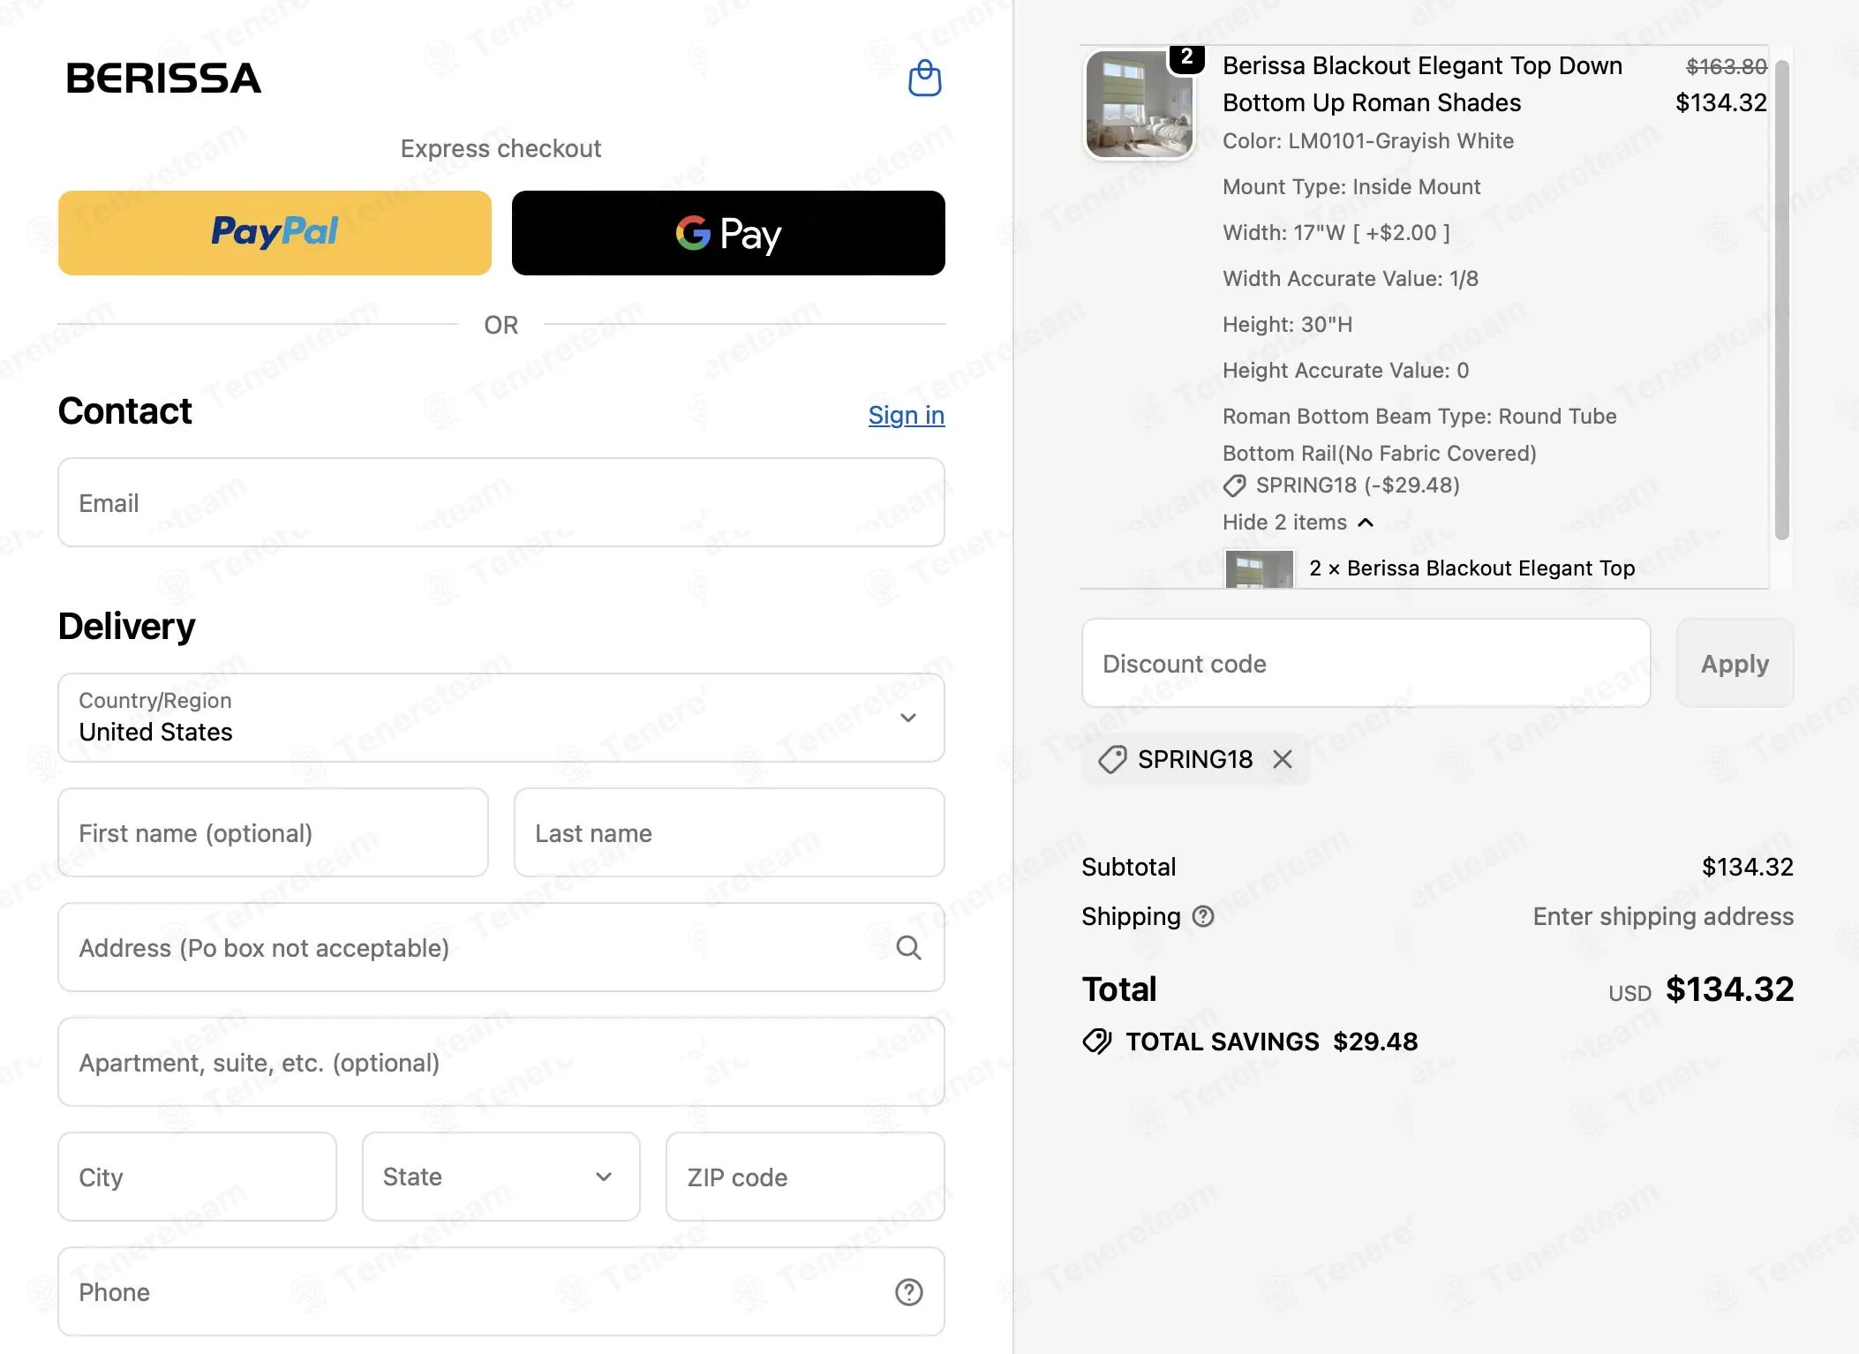Viewport: 1859px width, 1354px height.
Task: Click the 'SPRING18 (-$29.48)' line item text
Action: [1358, 485]
